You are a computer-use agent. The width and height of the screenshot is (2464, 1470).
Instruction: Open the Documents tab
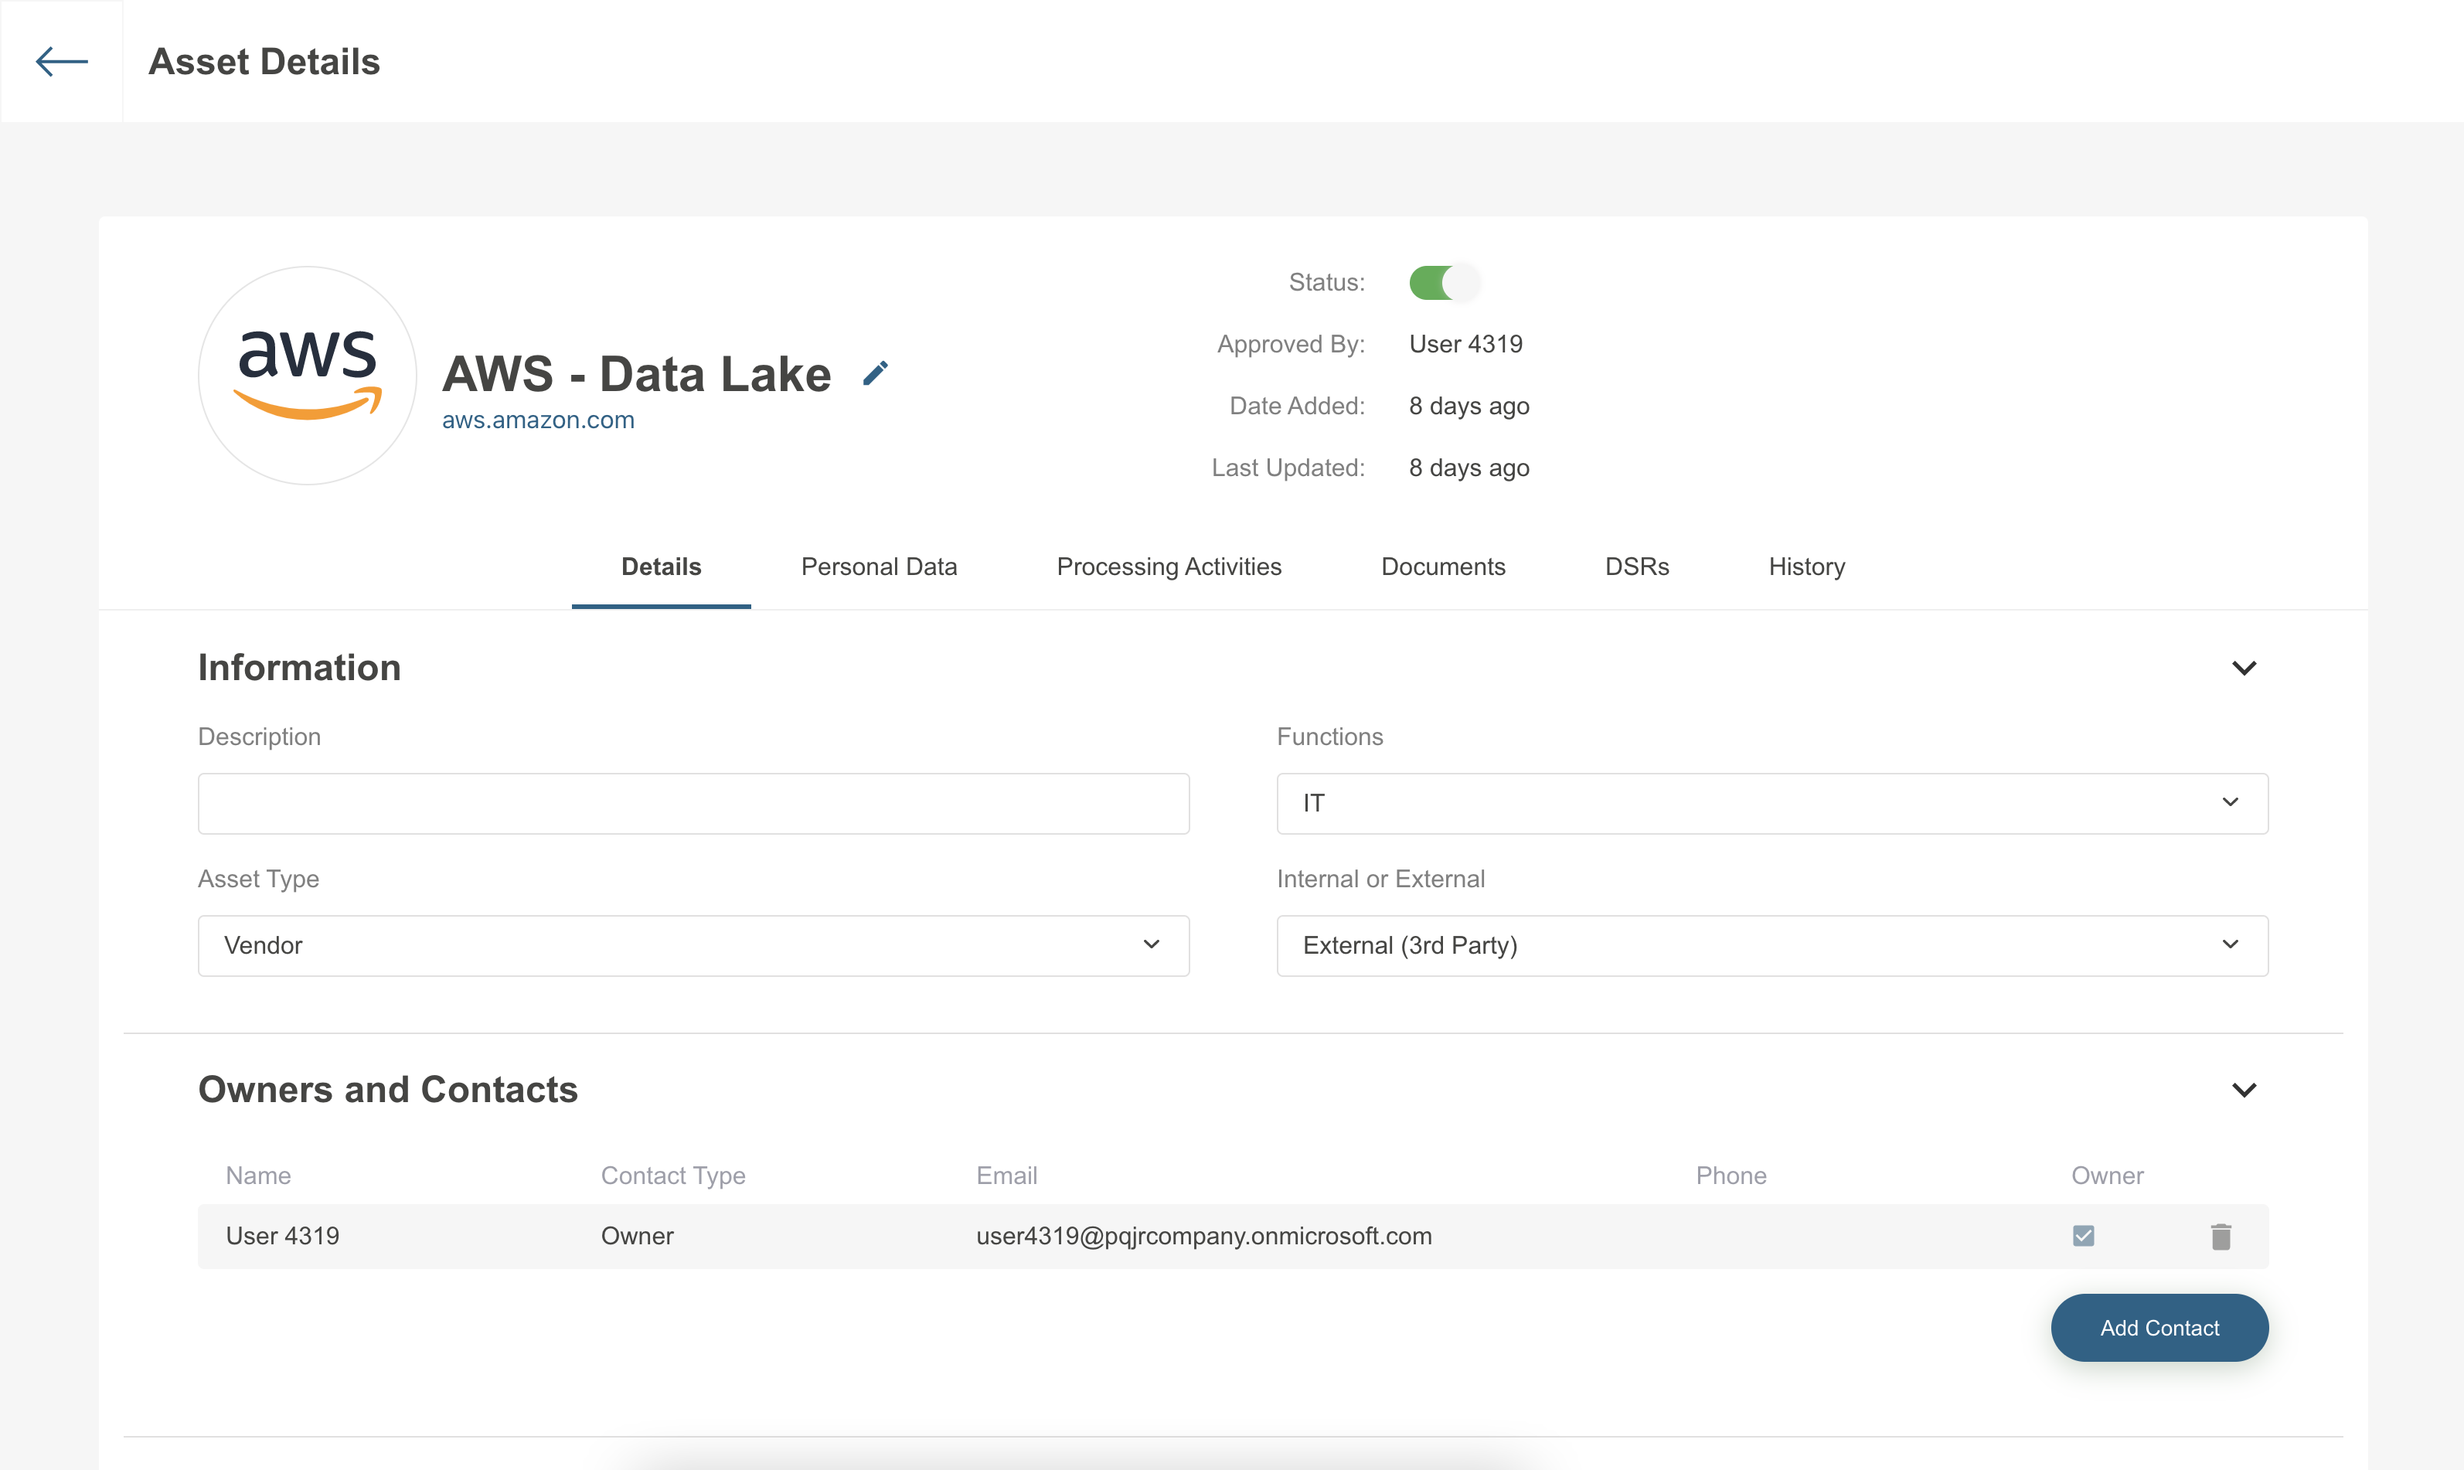click(1442, 567)
